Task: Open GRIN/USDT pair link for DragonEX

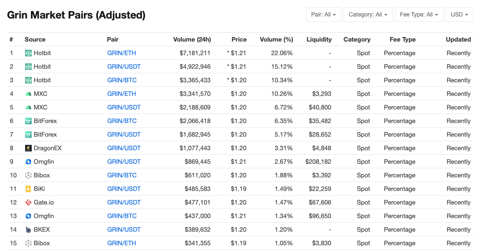Action: [x=124, y=148]
